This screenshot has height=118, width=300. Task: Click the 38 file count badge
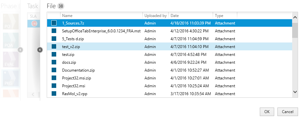click(x=61, y=6)
